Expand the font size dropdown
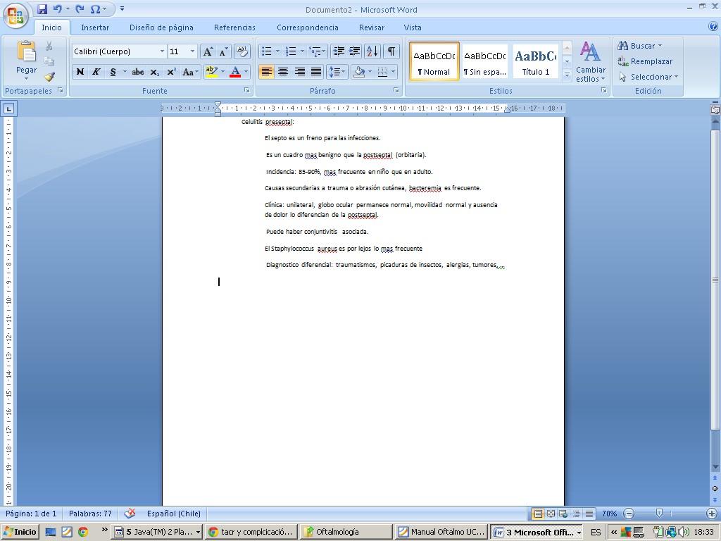 (193, 51)
